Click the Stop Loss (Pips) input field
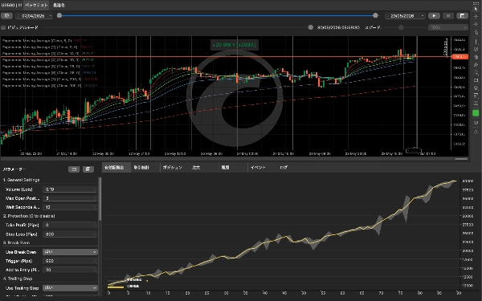The height and width of the screenshot is (301, 482). coord(70,234)
